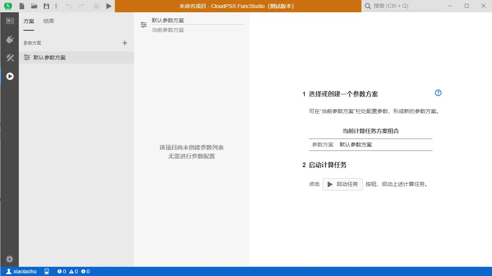Click sliders icon beside 当前参数方案

pyautogui.click(x=144, y=25)
